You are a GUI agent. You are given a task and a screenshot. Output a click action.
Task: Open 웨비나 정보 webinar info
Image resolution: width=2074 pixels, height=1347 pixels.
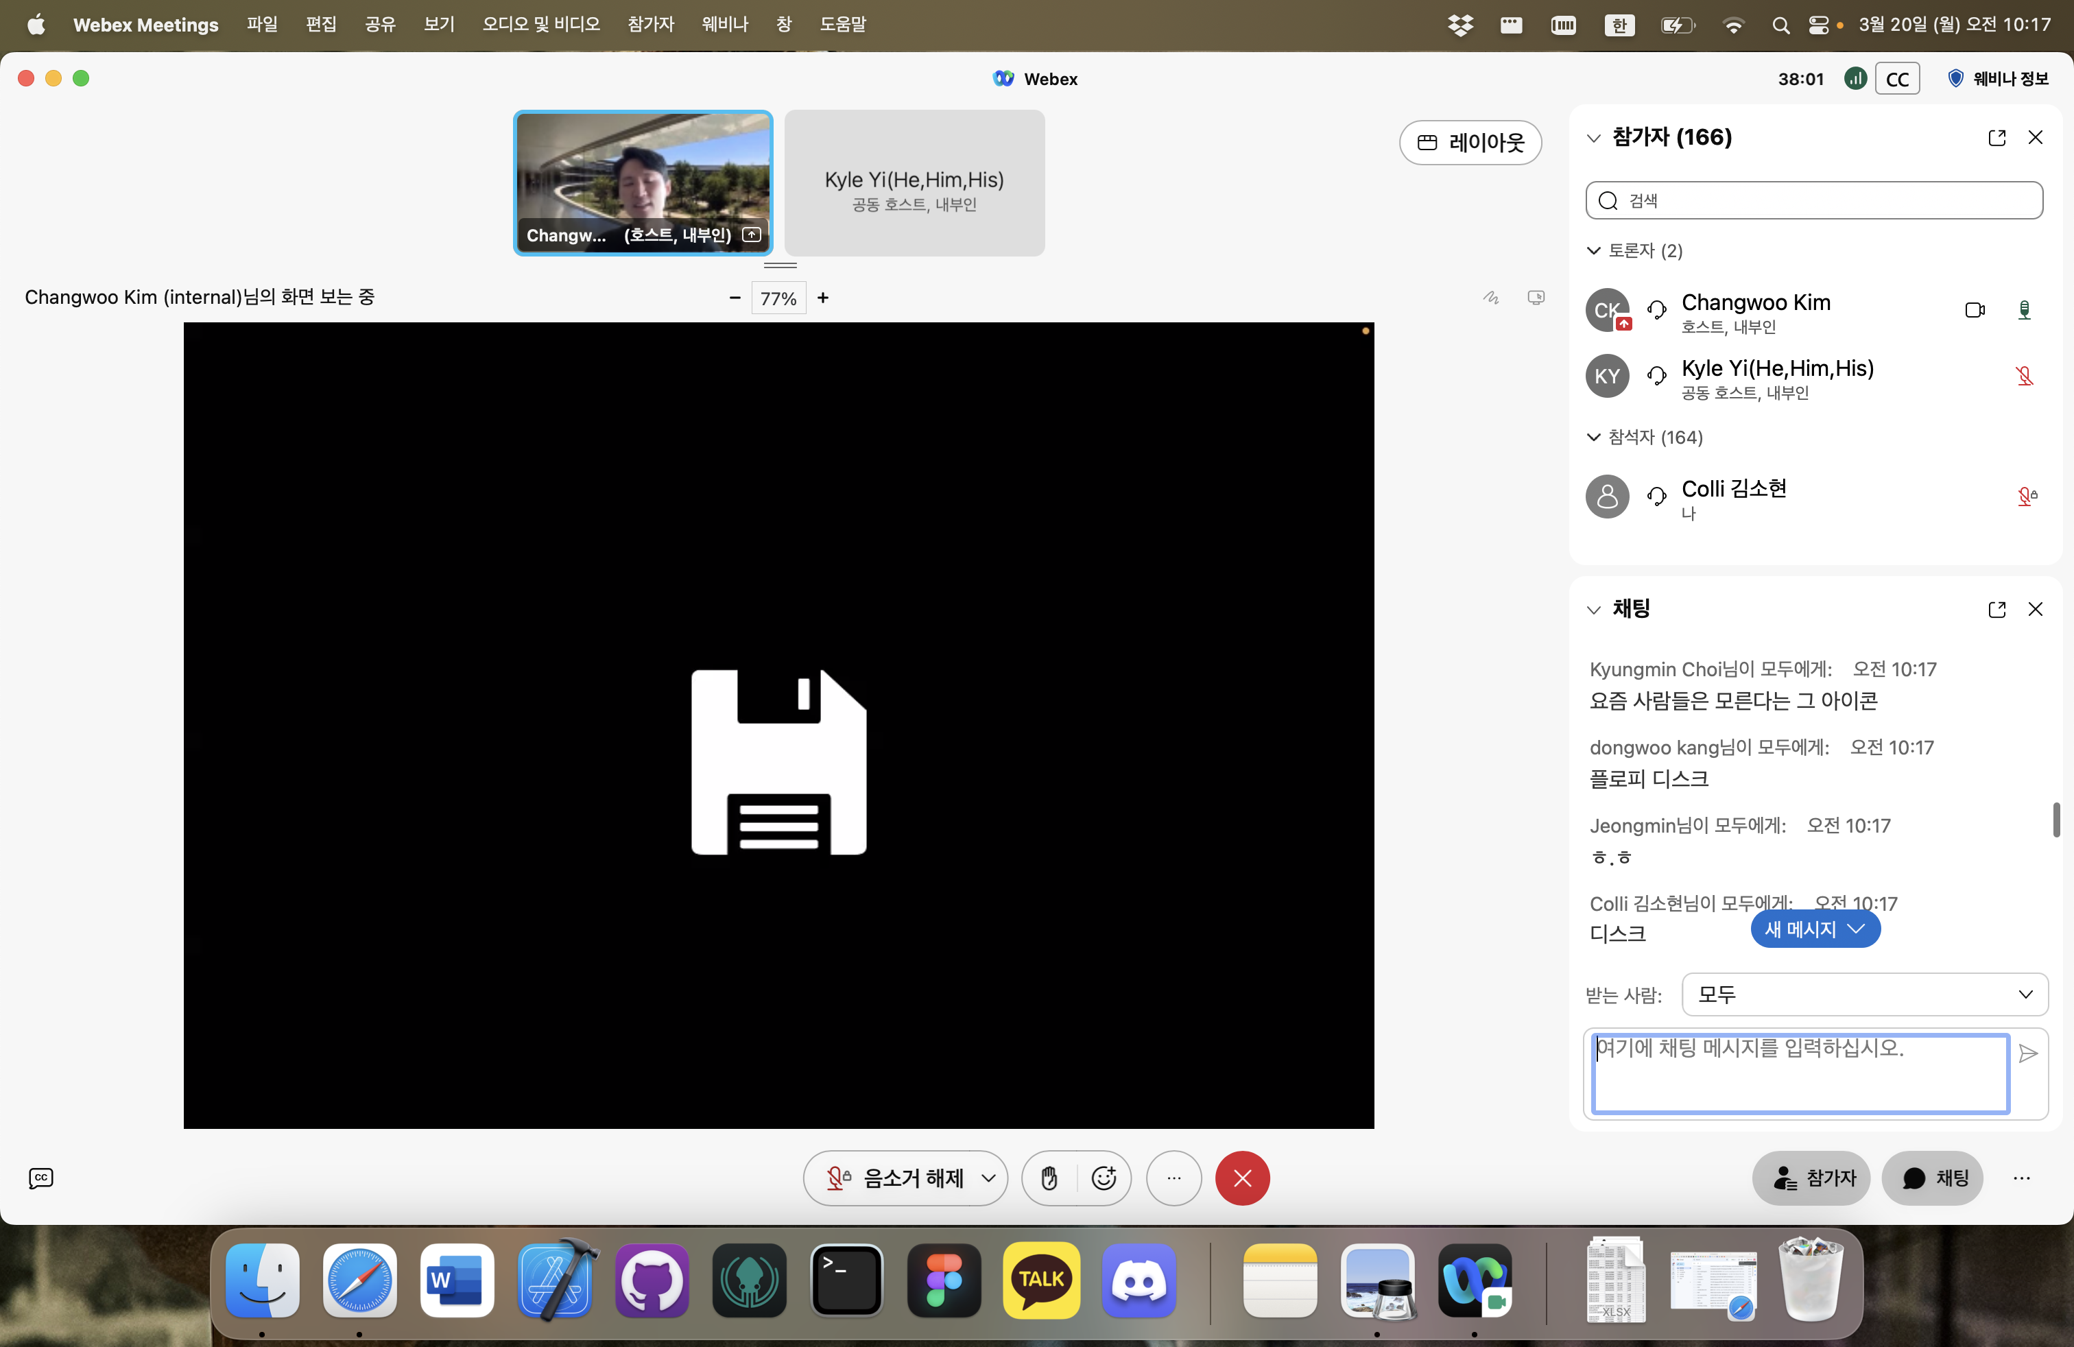(1998, 80)
